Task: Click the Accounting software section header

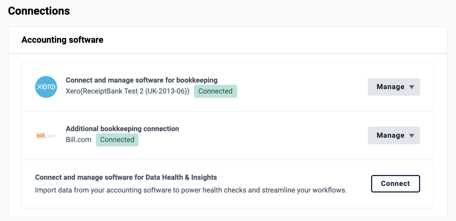Action: (63, 40)
